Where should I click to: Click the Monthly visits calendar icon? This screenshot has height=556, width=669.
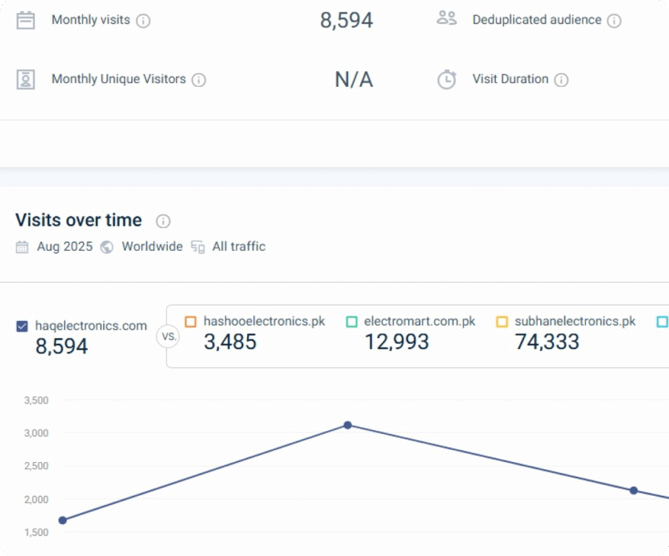(x=25, y=20)
